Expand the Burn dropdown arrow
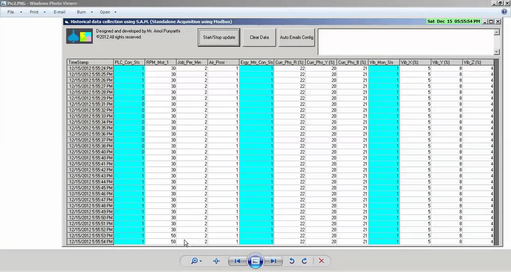511x272 pixels. 92,12
